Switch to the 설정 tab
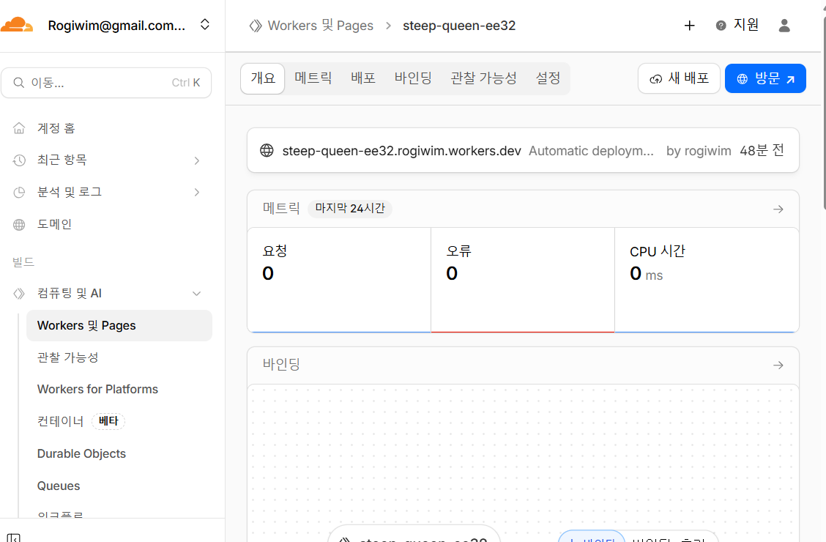This screenshot has height=542, width=826. pyautogui.click(x=548, y=78)
